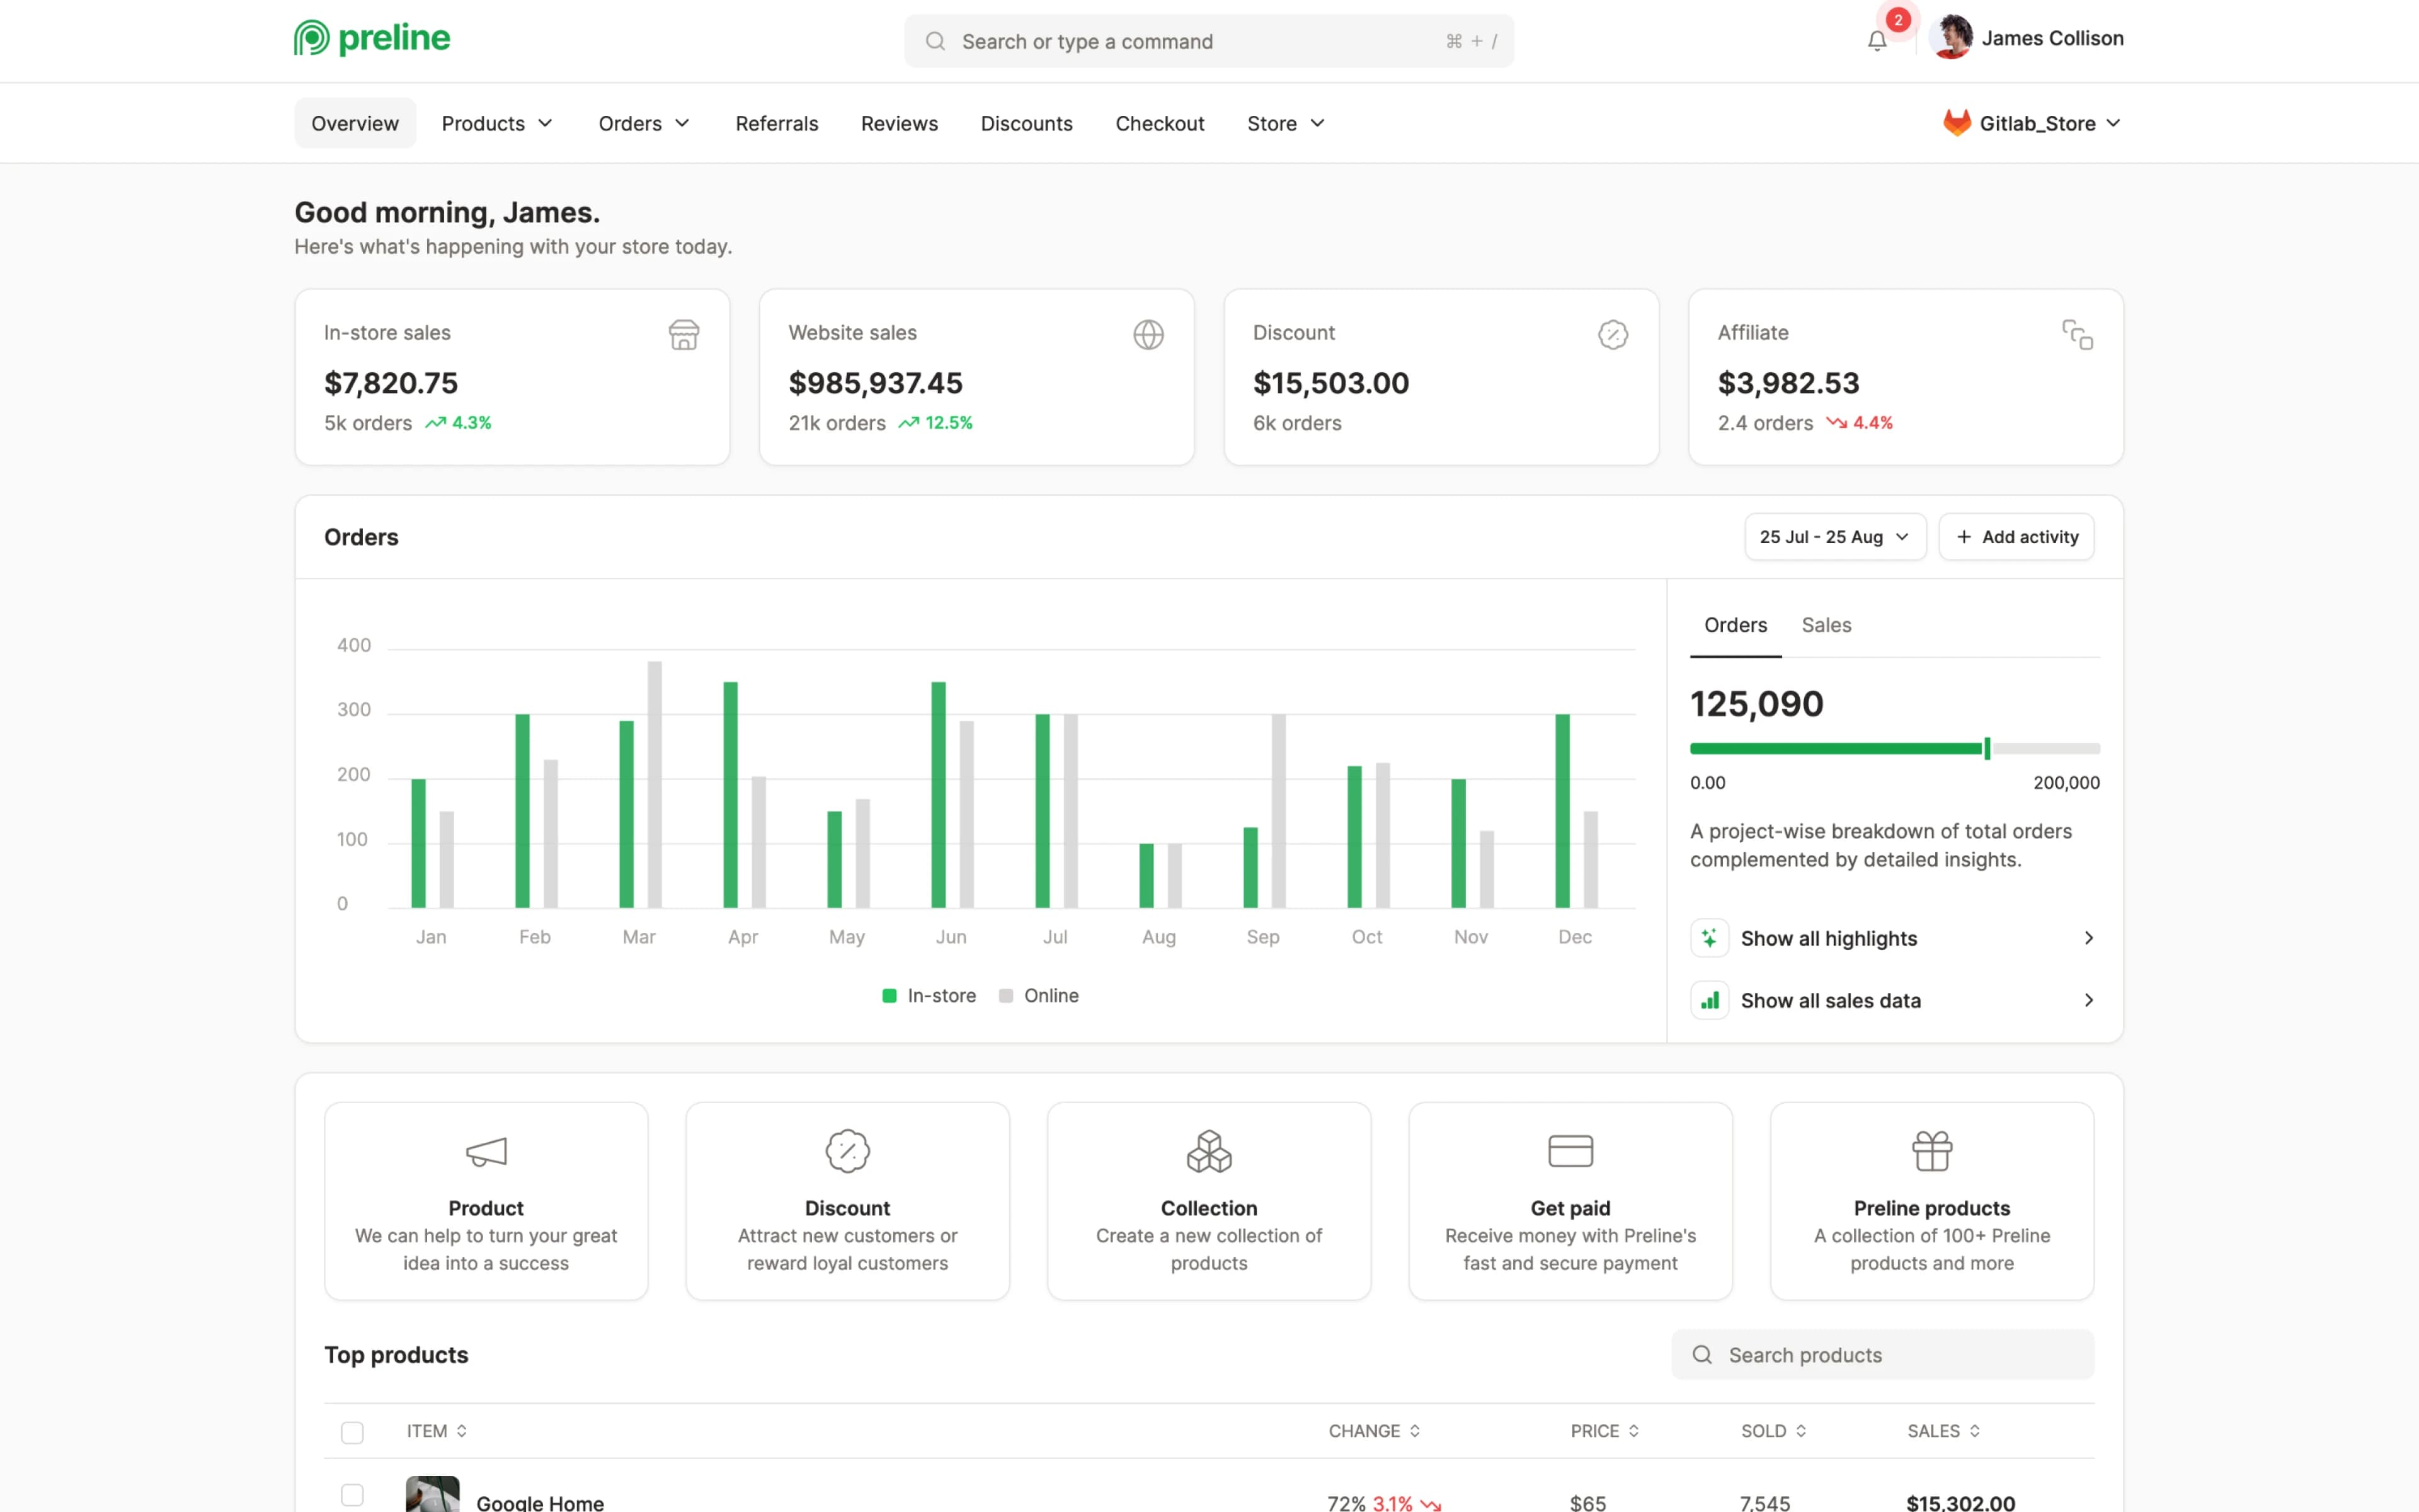Click the copy icon on the Affiliate card
Viewport: 2419px width, 1512px height.
click(x=2077, y=334)
